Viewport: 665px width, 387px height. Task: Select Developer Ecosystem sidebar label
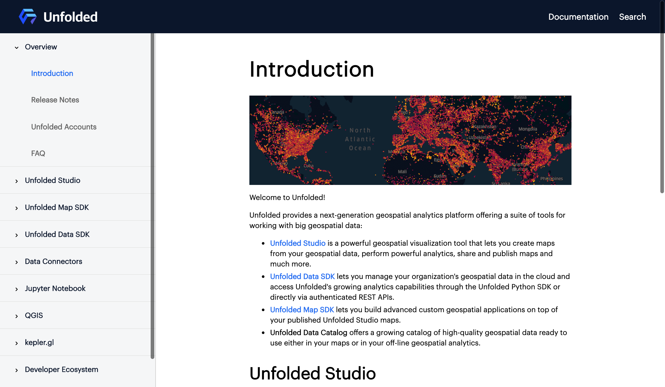[x=62, y=369]
